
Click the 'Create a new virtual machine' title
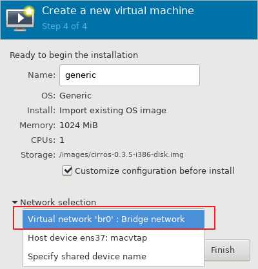pyautogui.click(x=118, y=10)
